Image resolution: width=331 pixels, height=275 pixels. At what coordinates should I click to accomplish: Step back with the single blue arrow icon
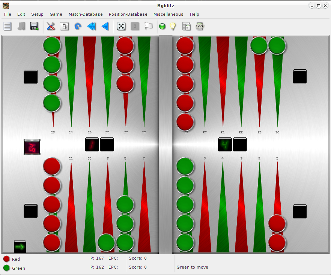click(105, 26)
